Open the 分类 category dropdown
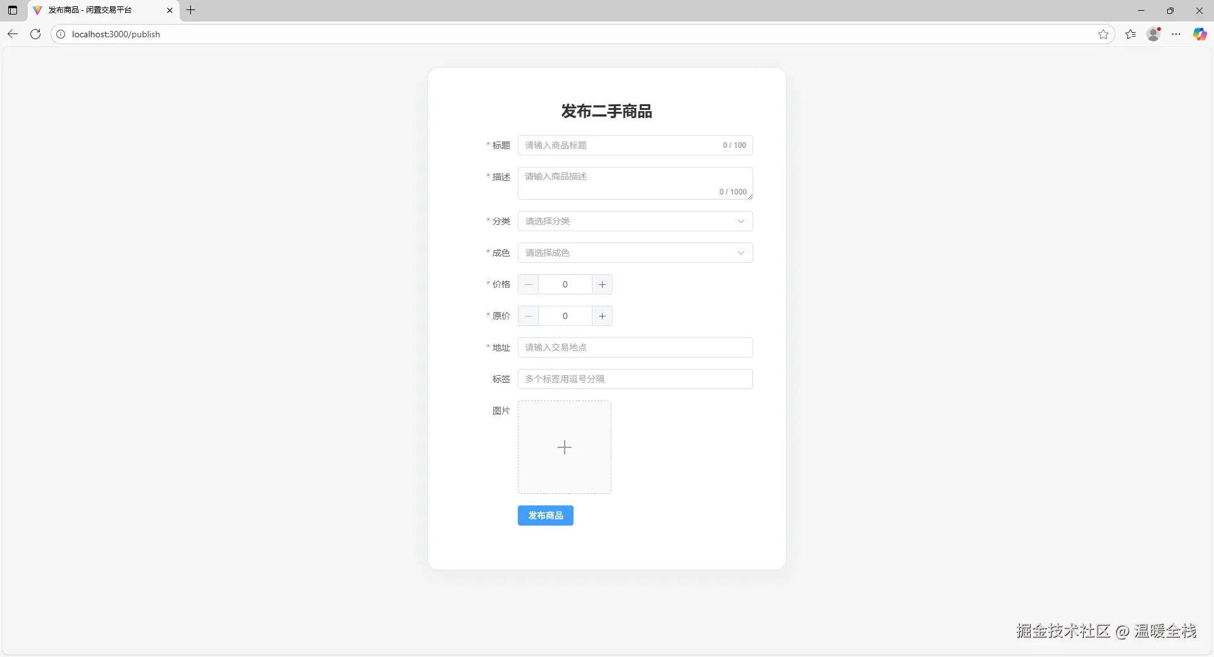The width and height of the screenshot is (1214, 657). [x=635, y=221]
